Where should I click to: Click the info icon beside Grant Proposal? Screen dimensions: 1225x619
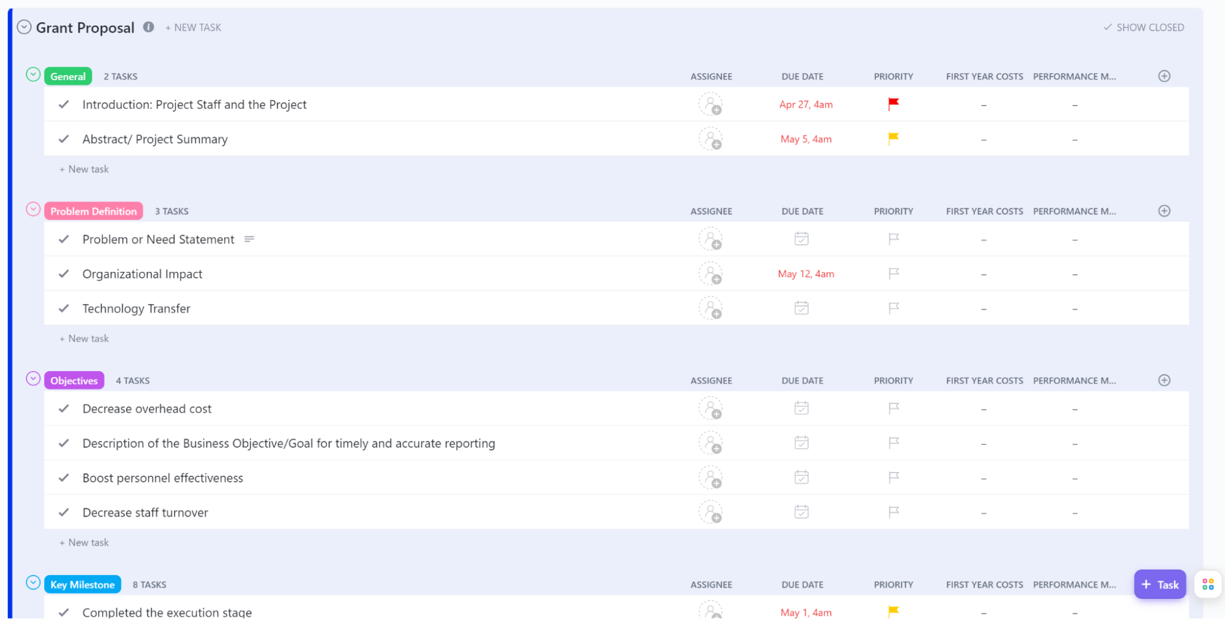148,27
